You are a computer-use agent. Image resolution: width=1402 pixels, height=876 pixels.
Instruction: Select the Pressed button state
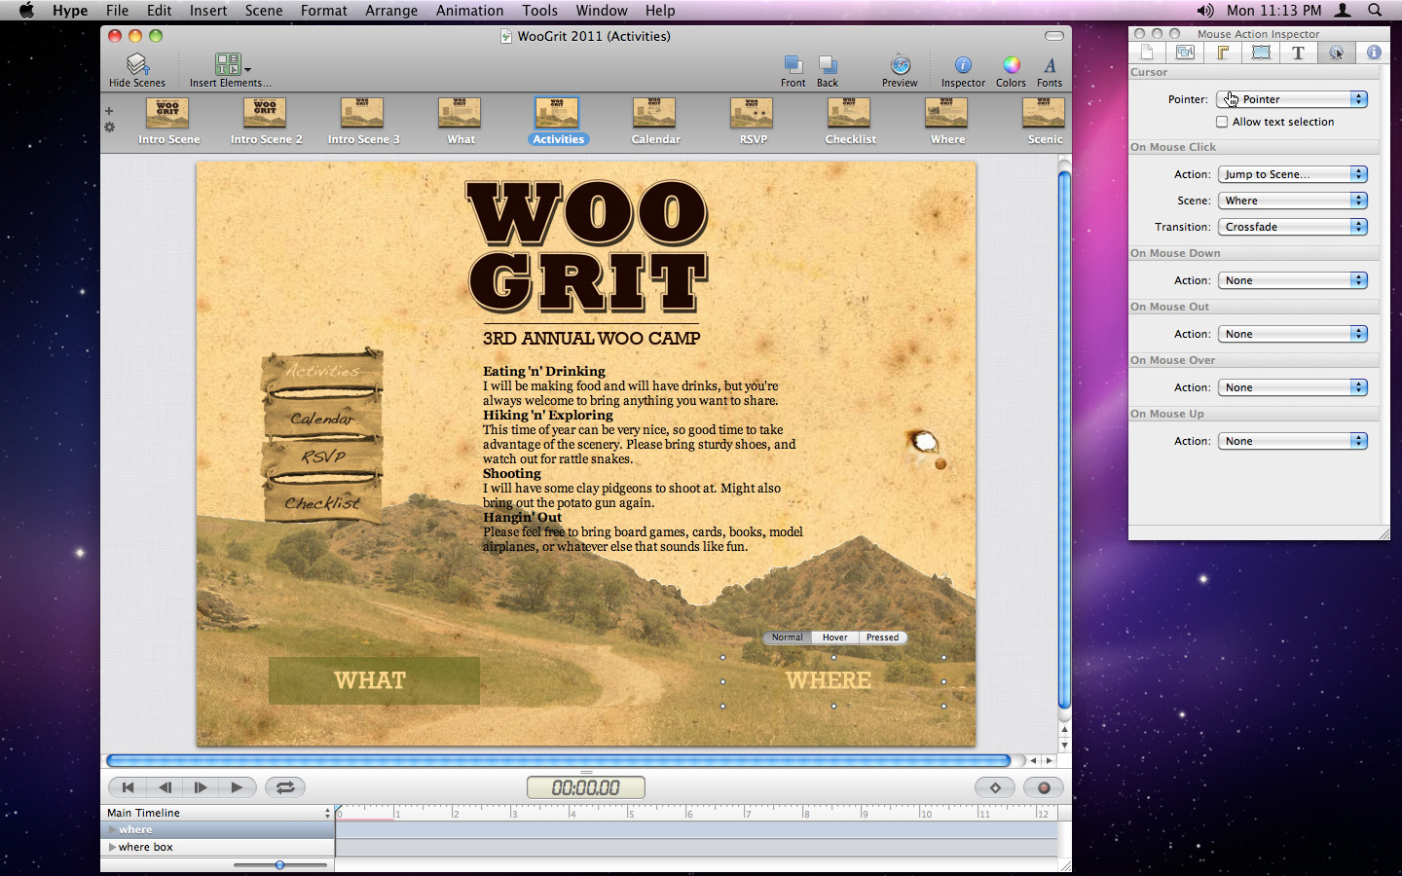(882, 638)
